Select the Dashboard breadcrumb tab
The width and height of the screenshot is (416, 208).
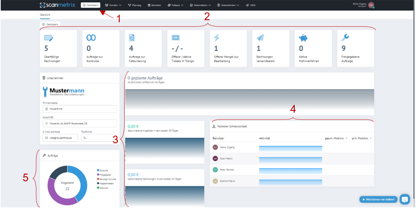tap(50, 24)
